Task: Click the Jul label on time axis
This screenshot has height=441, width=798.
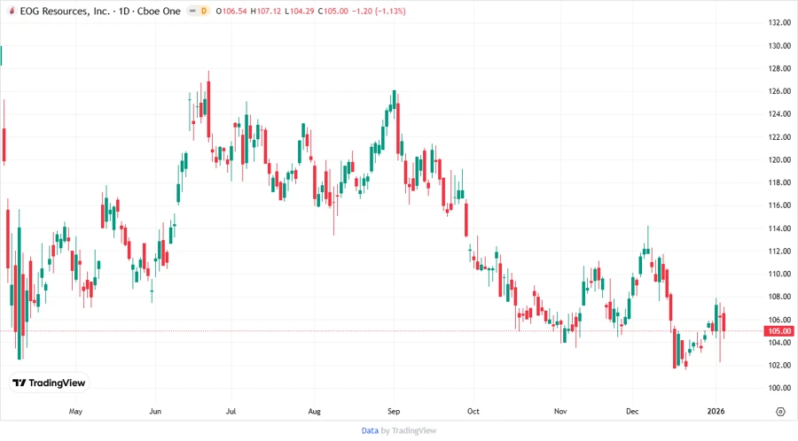Action: (x=231, y=411)
